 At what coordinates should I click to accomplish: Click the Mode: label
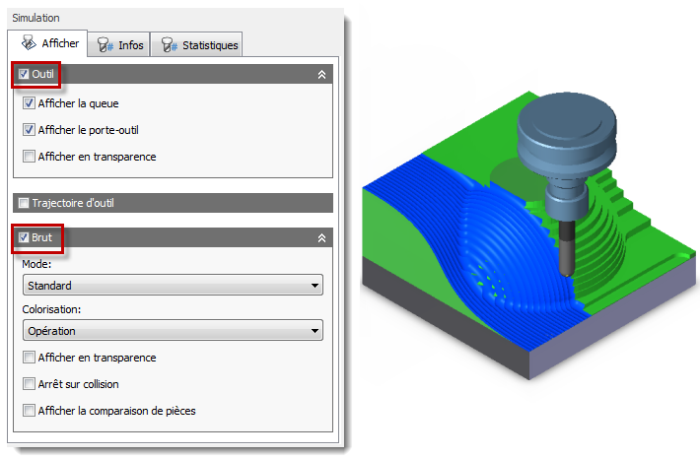tap(36, 264)
